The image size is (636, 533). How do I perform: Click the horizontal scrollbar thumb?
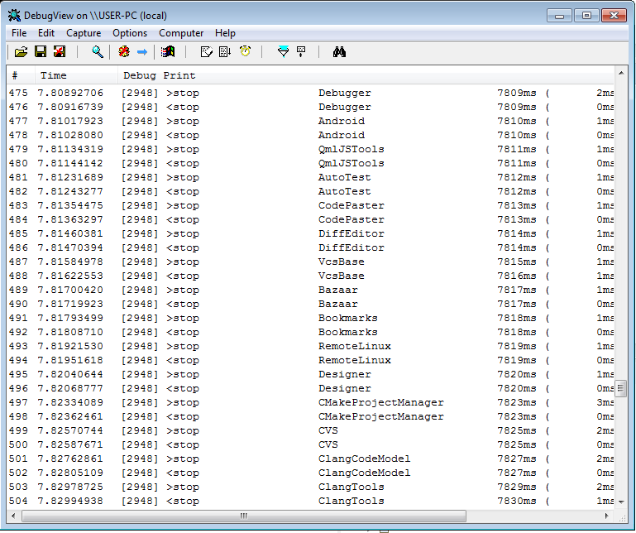point(243,516)
